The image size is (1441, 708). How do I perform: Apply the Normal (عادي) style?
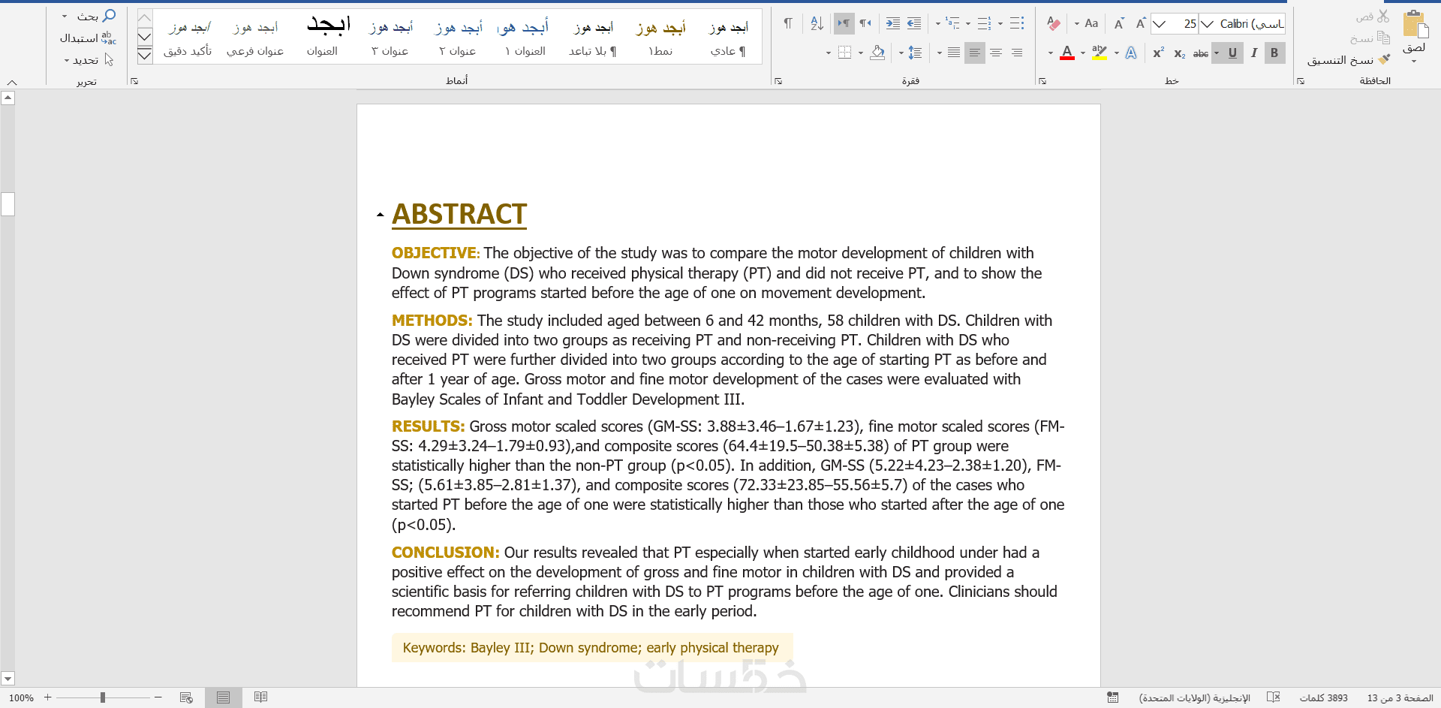click(x=728, y=36)
